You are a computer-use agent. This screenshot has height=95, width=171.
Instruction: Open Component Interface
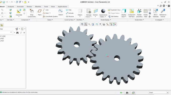click(x=132, y=13)
